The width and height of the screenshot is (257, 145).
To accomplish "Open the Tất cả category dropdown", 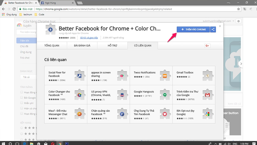I will click(28, 77).
